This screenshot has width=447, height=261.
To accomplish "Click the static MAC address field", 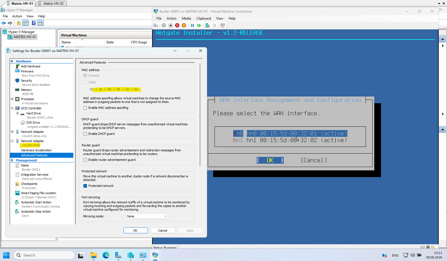I will coord(115,90).
